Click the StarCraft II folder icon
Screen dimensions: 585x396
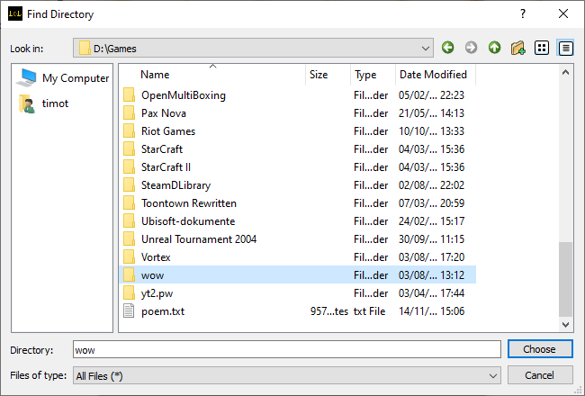[129, 167]
